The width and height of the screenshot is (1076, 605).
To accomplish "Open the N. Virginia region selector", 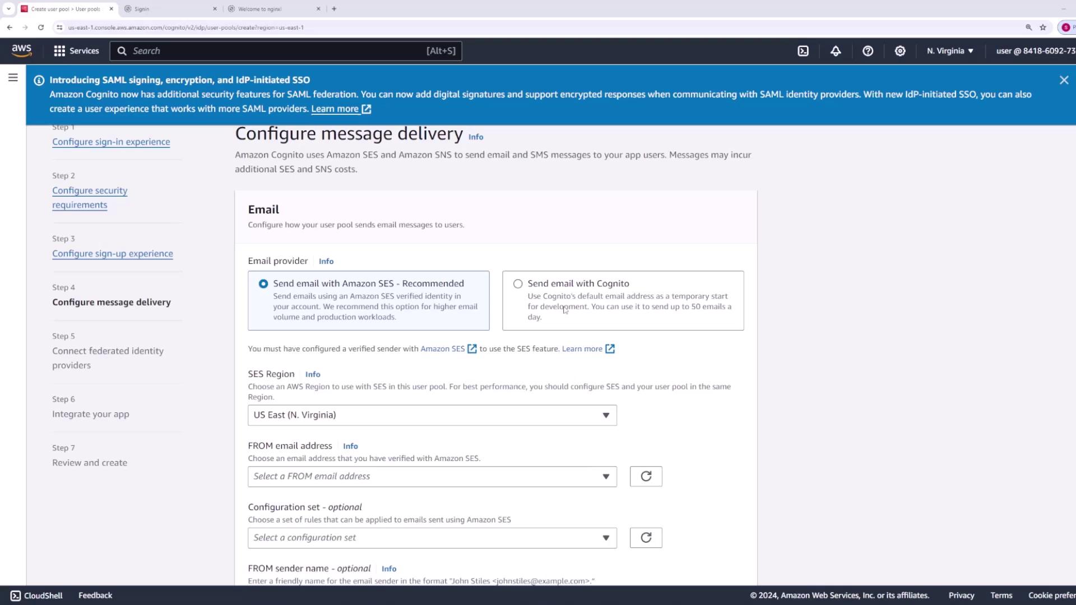I will 950,51.
